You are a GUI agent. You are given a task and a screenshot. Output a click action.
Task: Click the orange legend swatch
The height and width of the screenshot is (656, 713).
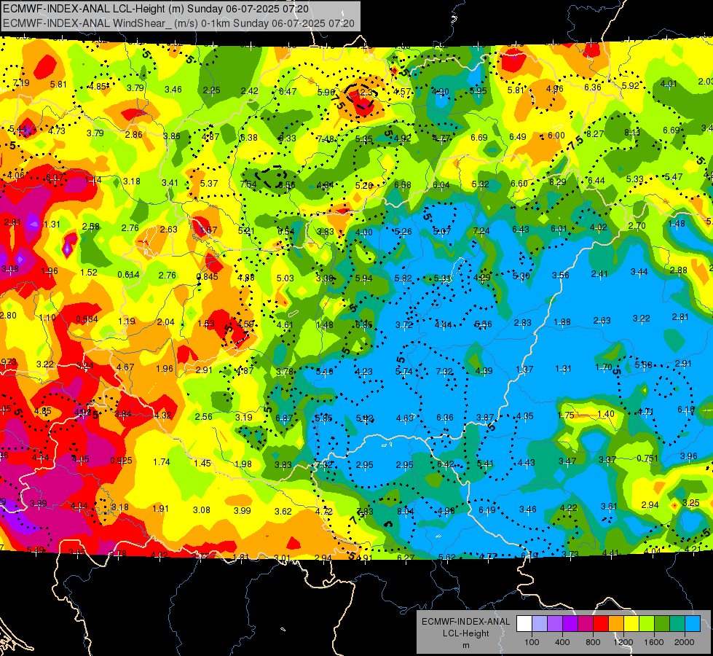click(616, 623)
